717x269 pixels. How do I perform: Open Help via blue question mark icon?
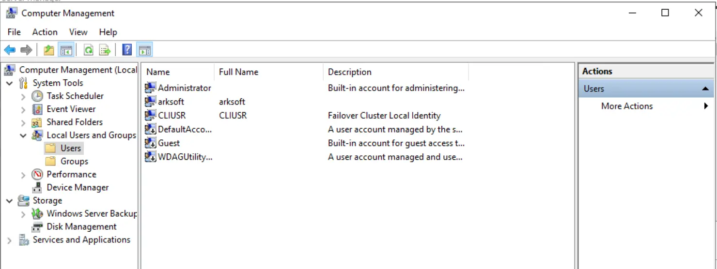pyautogui.click(x=127, y=50)
